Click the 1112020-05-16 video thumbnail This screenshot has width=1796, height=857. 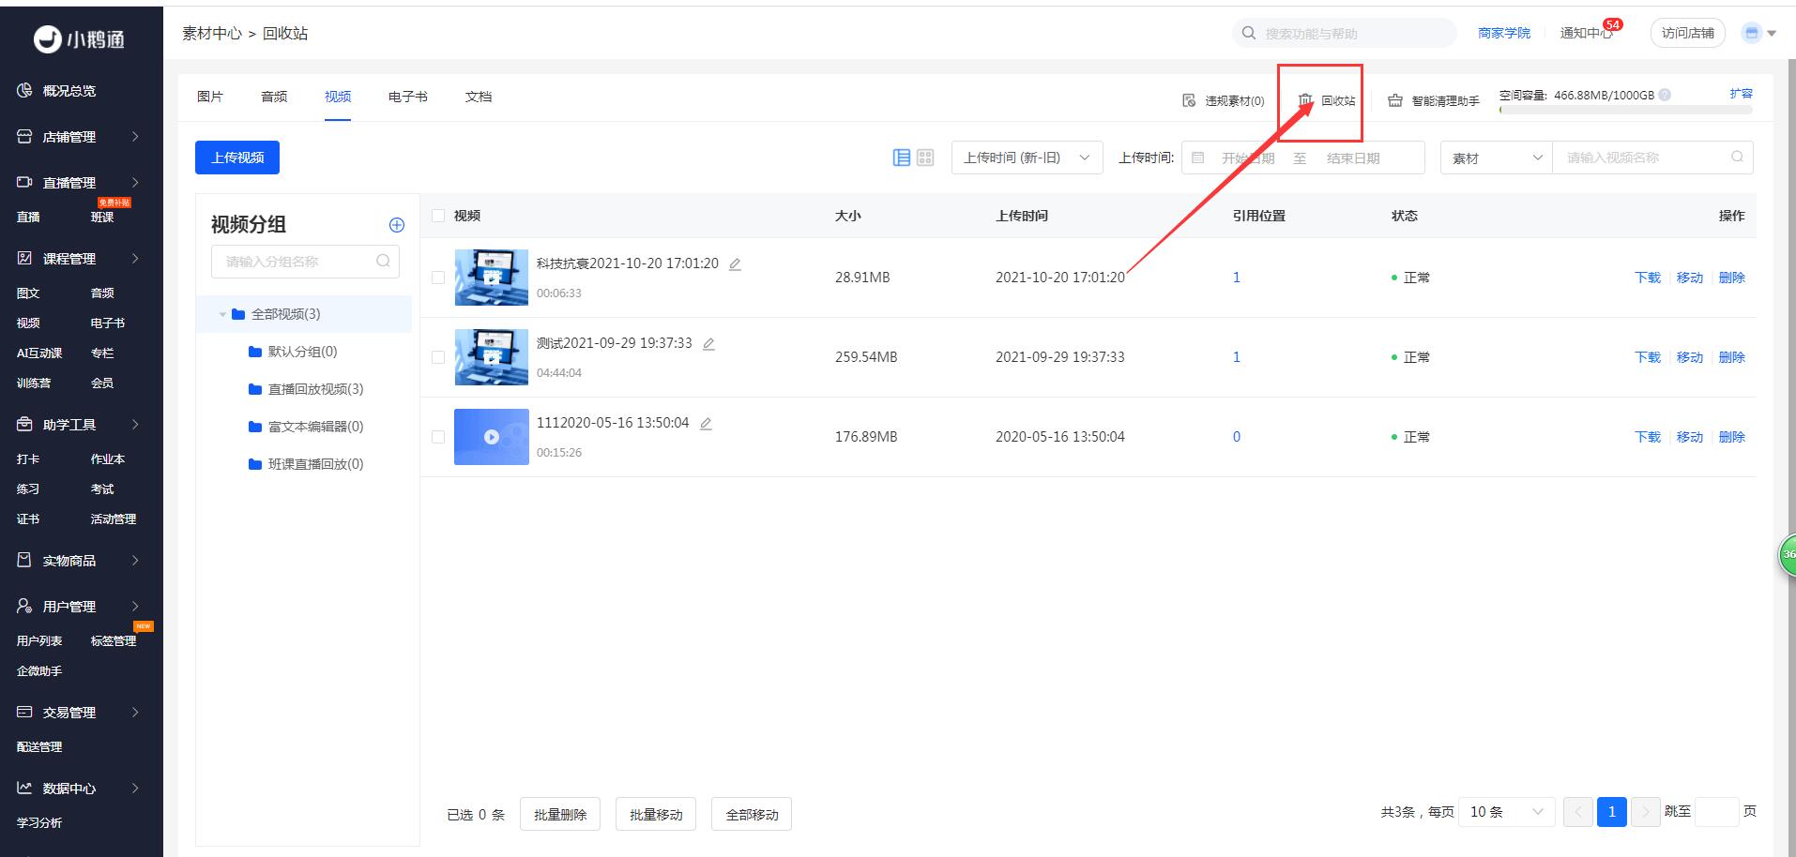491,437
